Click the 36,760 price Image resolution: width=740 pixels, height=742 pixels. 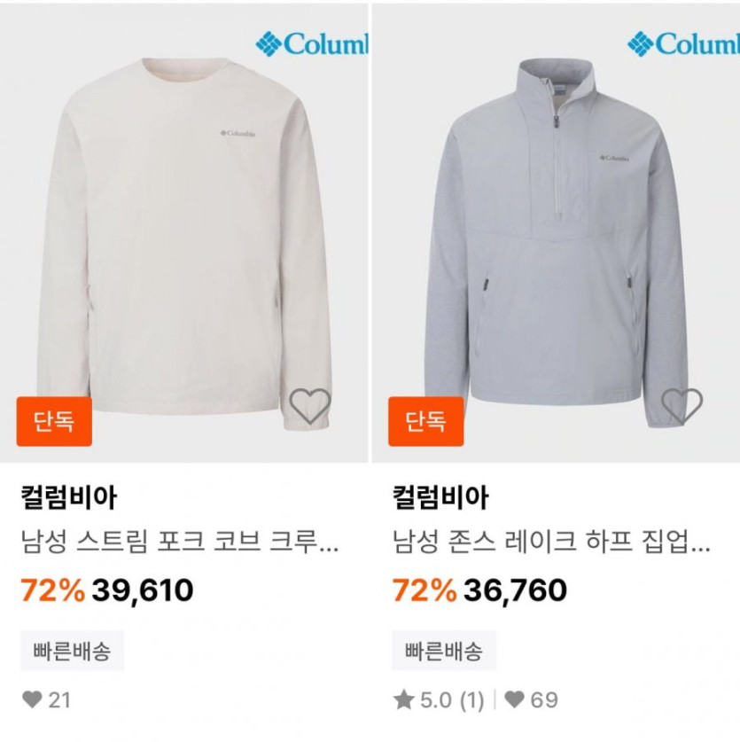click(x=515, y=590)
